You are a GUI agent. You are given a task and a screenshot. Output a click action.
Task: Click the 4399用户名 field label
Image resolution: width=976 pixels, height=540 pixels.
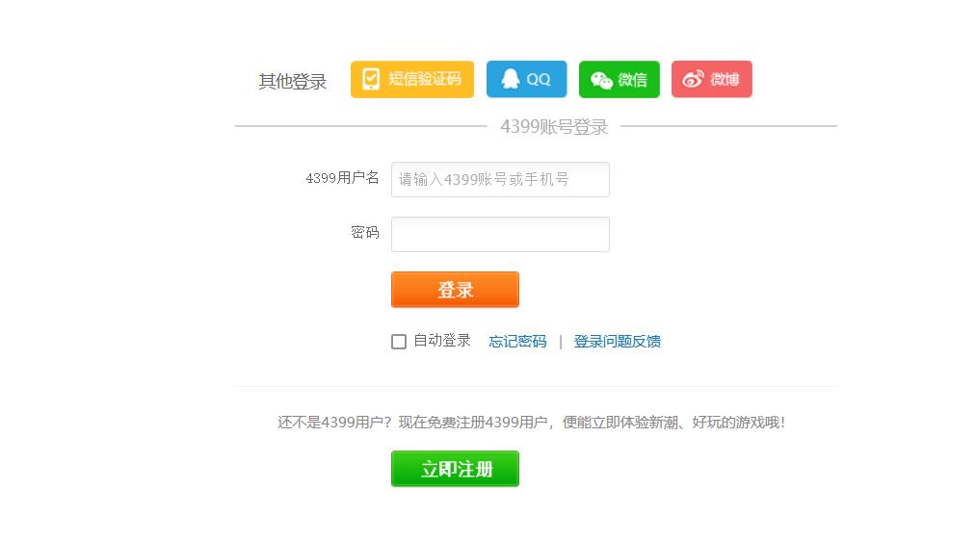(342, 178)
